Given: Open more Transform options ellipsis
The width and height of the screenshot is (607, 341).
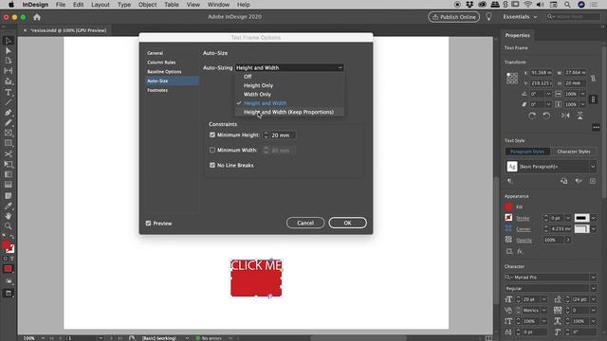Looking at the screenshot, I should [596, 127].
